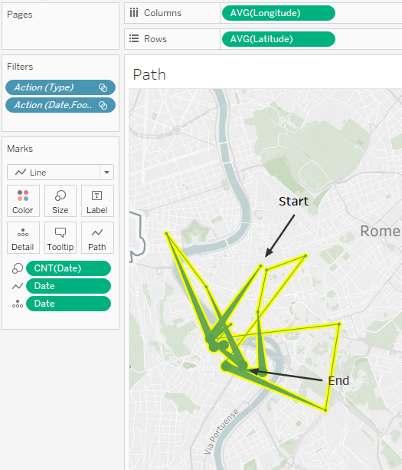Select the AVG(Longitude) pill on Columns
Image resolution: width=402 pixels, height=470 pixels.
pos(279,13)
